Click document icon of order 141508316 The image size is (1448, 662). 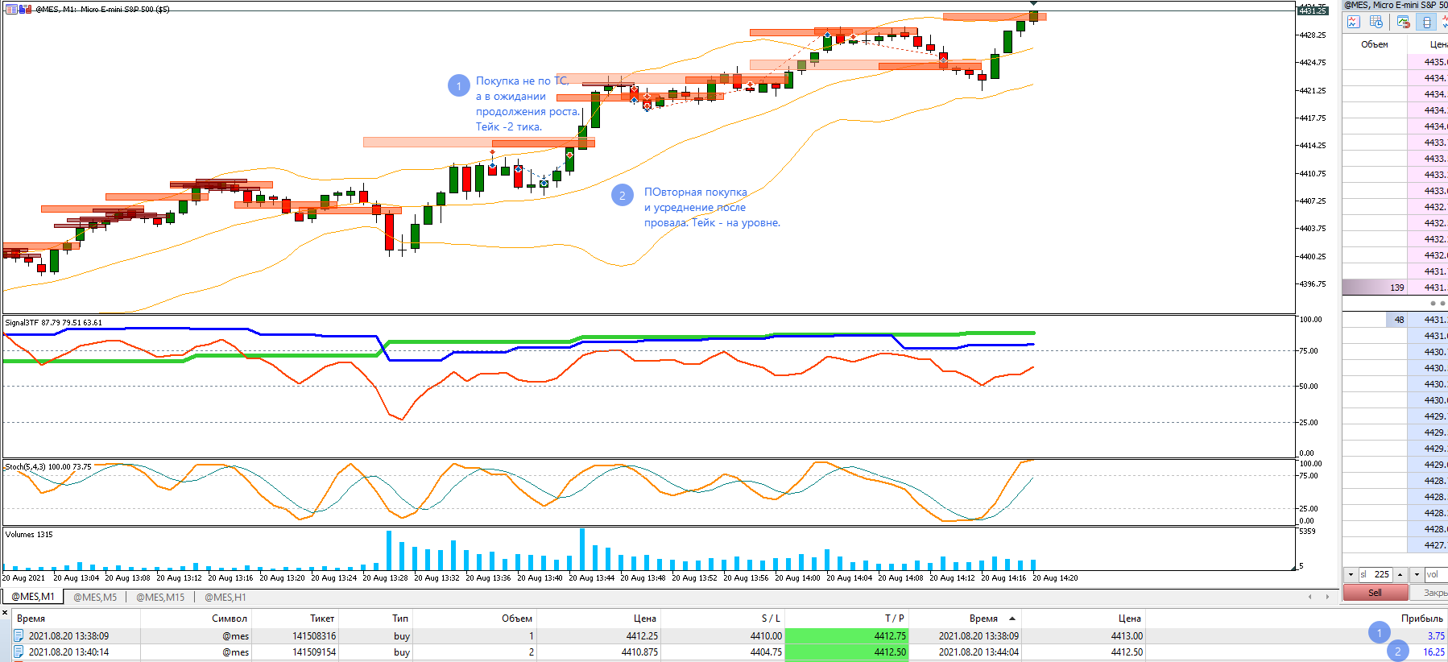(19, 635)
